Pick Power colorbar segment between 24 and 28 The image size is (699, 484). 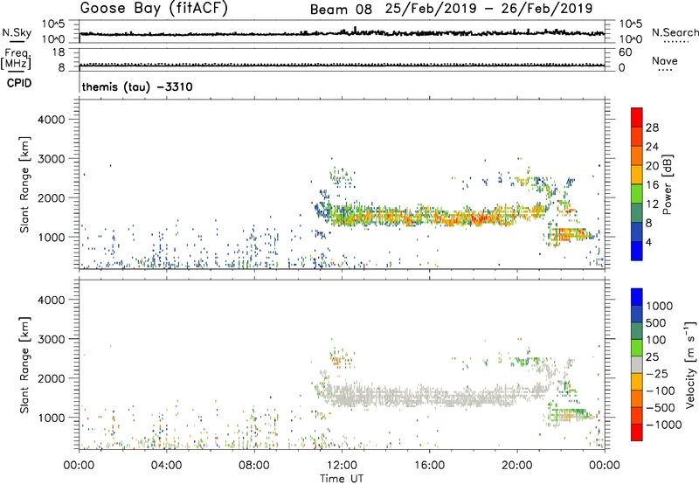637,136
